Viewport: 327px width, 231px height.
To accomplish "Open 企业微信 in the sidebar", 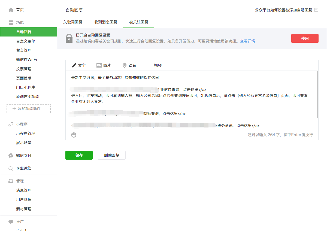I will point(24,168).
